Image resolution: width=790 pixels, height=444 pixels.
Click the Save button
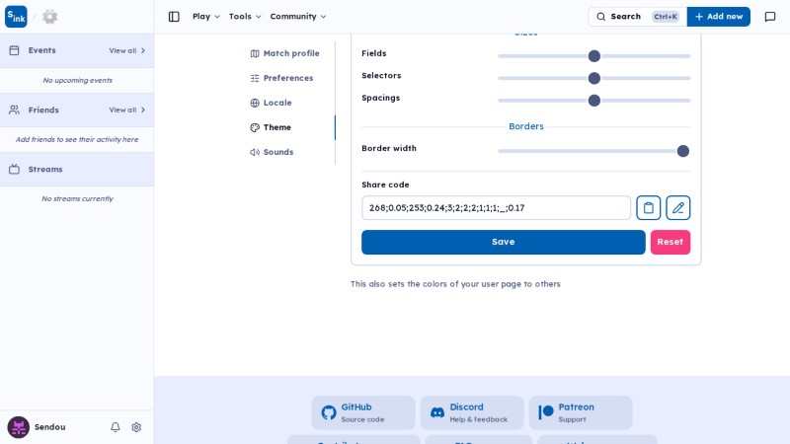click(504, 242)
